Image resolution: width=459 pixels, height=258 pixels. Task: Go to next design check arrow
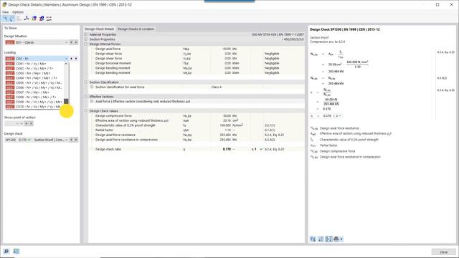(x=76, y=140)
